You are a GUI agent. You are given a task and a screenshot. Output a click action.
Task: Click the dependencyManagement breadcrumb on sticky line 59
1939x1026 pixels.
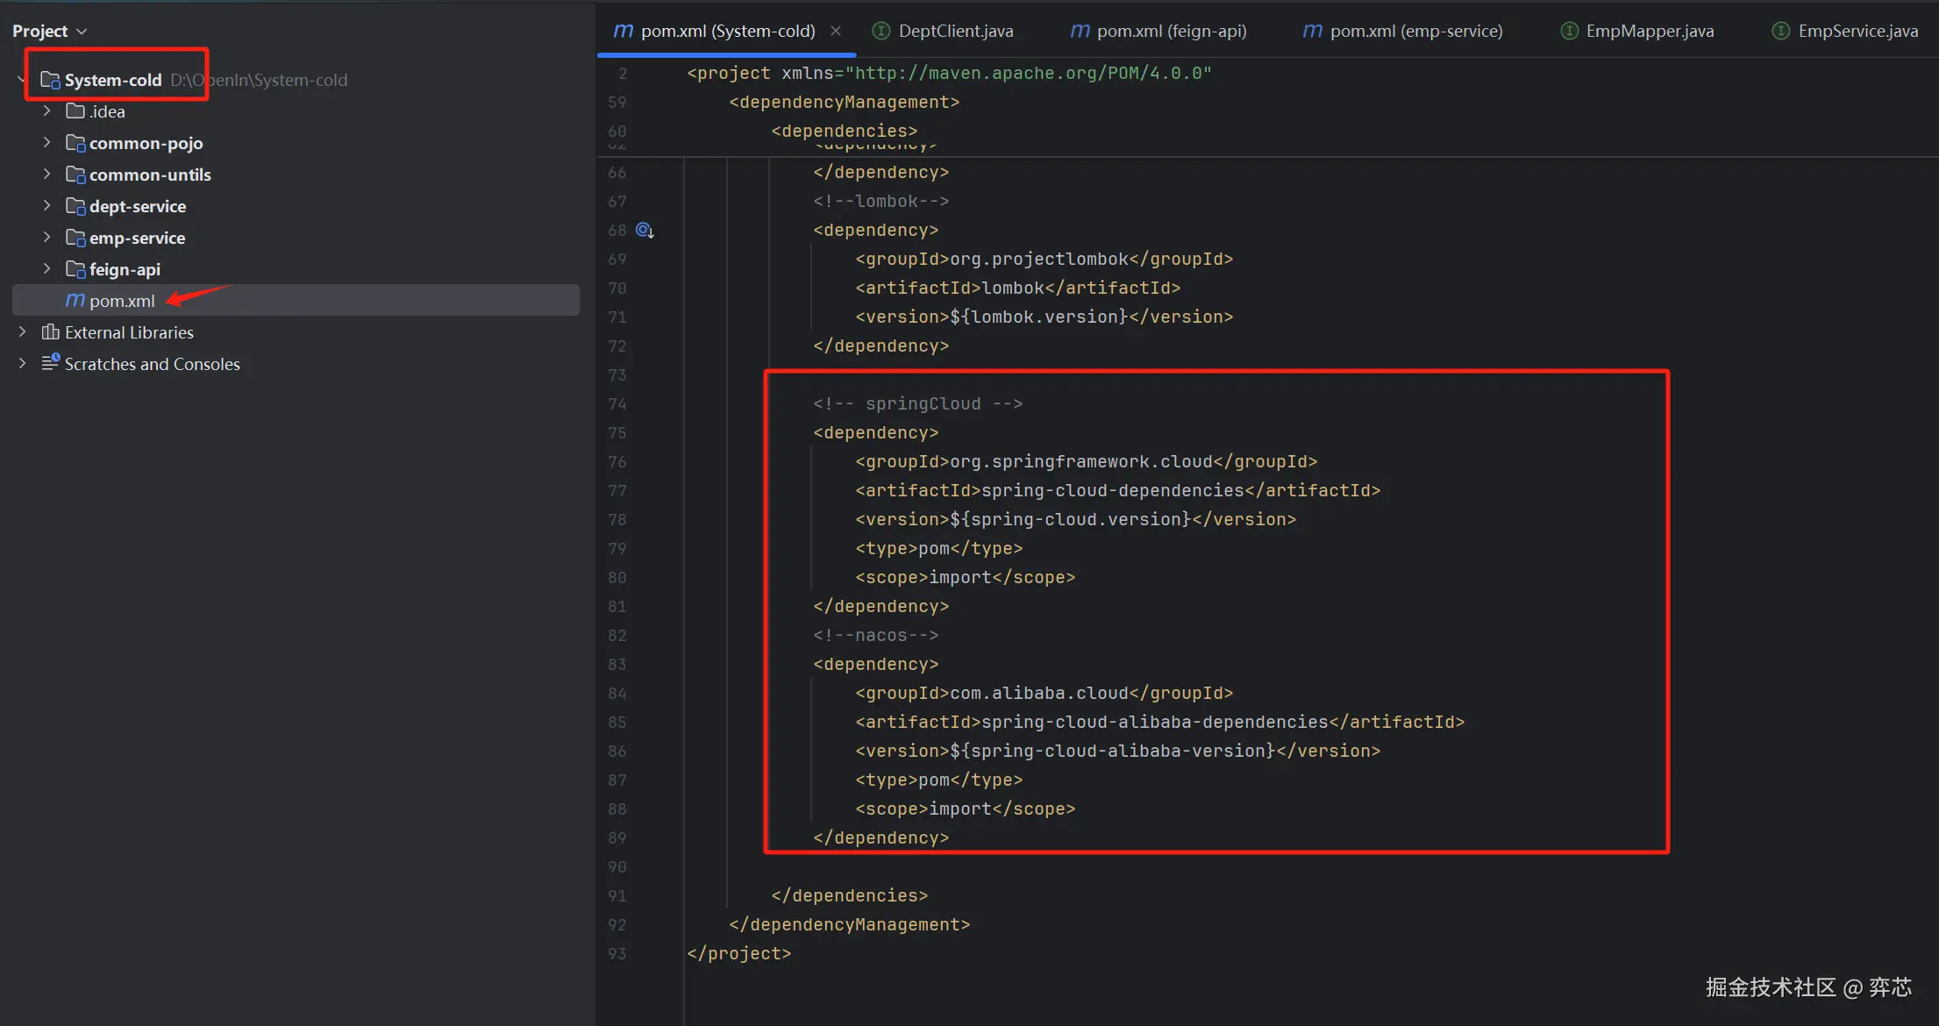point(844,102)
